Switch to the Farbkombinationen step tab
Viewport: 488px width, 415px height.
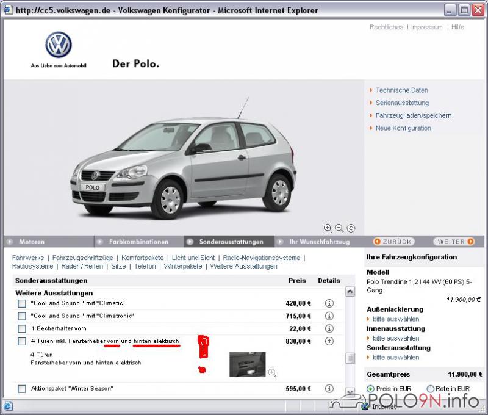(139, 242)
